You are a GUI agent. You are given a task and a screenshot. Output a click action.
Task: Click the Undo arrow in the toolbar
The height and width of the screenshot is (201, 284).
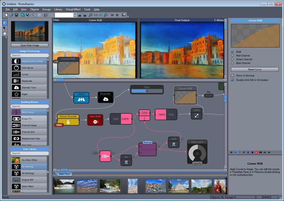45,15
